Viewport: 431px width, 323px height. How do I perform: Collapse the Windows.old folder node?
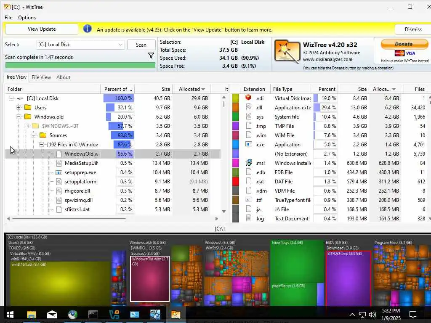[x=19, y=117]
